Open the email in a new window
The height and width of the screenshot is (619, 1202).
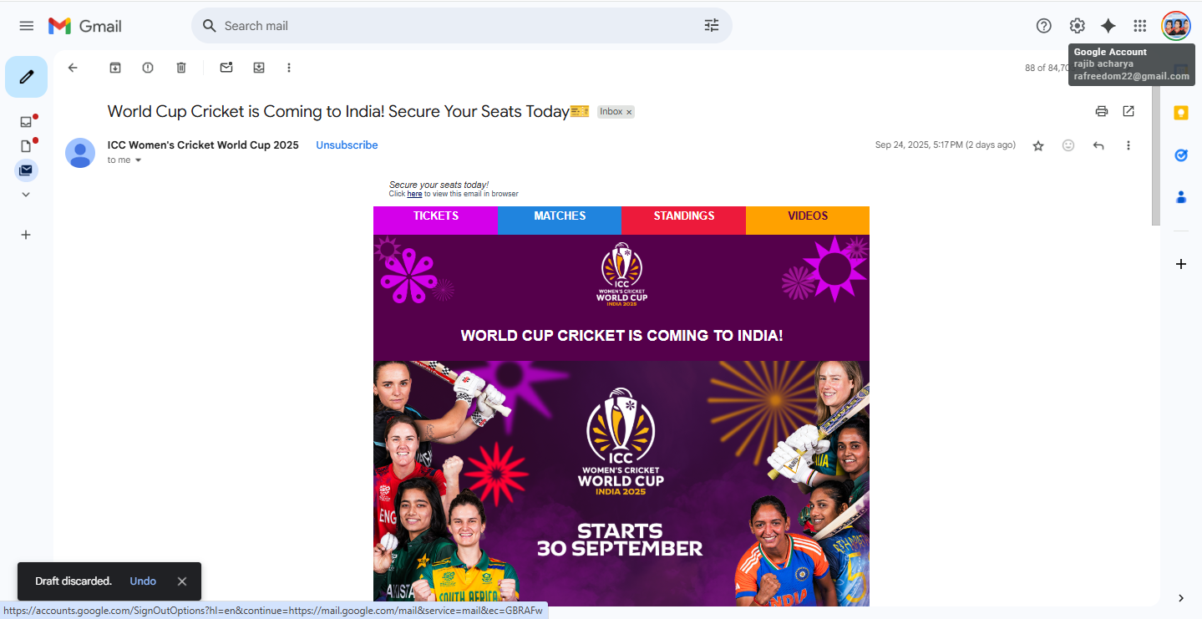1128,111
